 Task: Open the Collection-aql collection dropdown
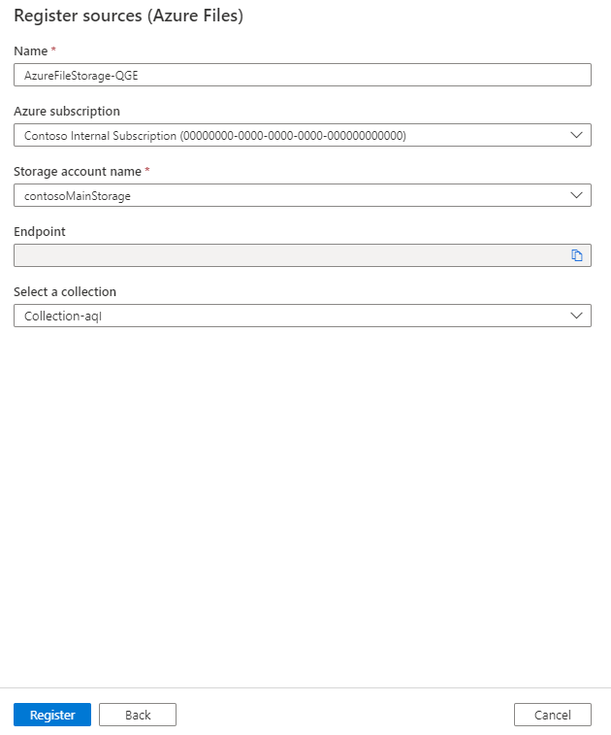click(291, 316)
